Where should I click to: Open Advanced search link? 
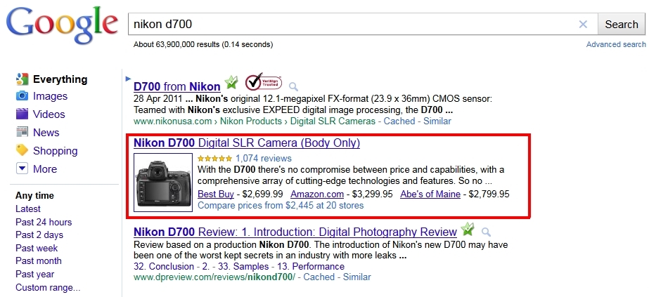[x=616, y=44]
